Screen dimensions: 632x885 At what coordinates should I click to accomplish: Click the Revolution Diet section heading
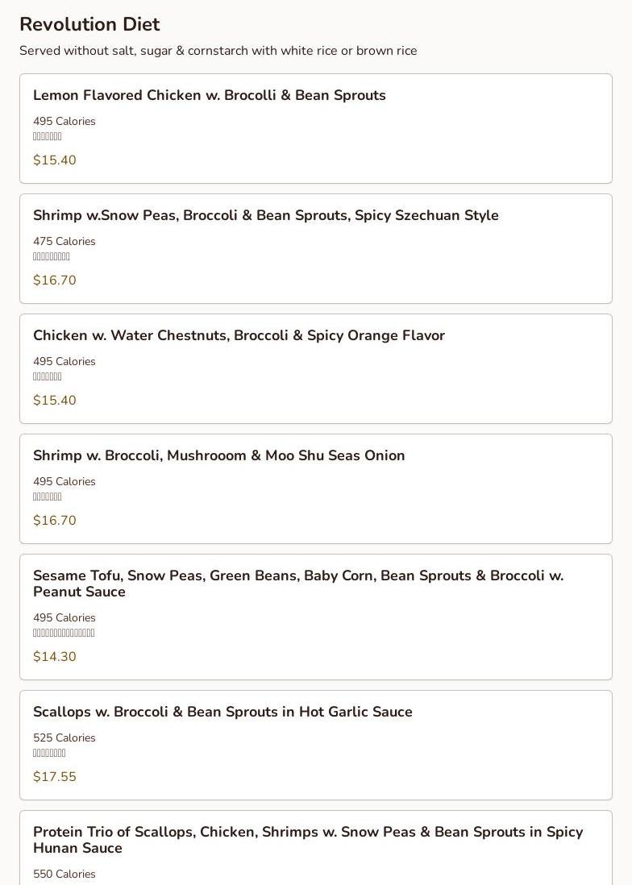89,24
